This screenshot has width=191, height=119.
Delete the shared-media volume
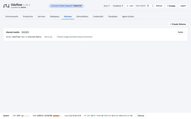click(x=180, y=32)
